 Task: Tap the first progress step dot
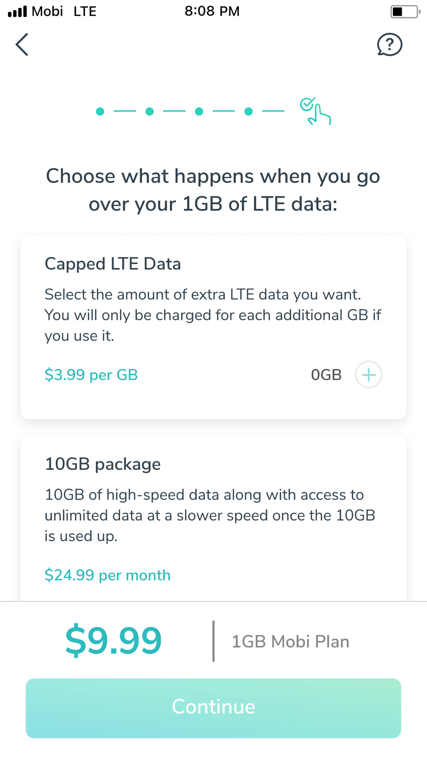100,112
